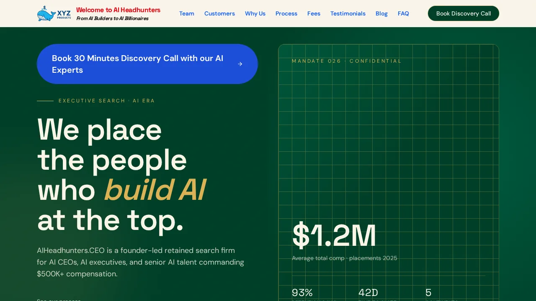Open the Fees nav link
Screen dimensions: 536x301
(x=314, y=13)
